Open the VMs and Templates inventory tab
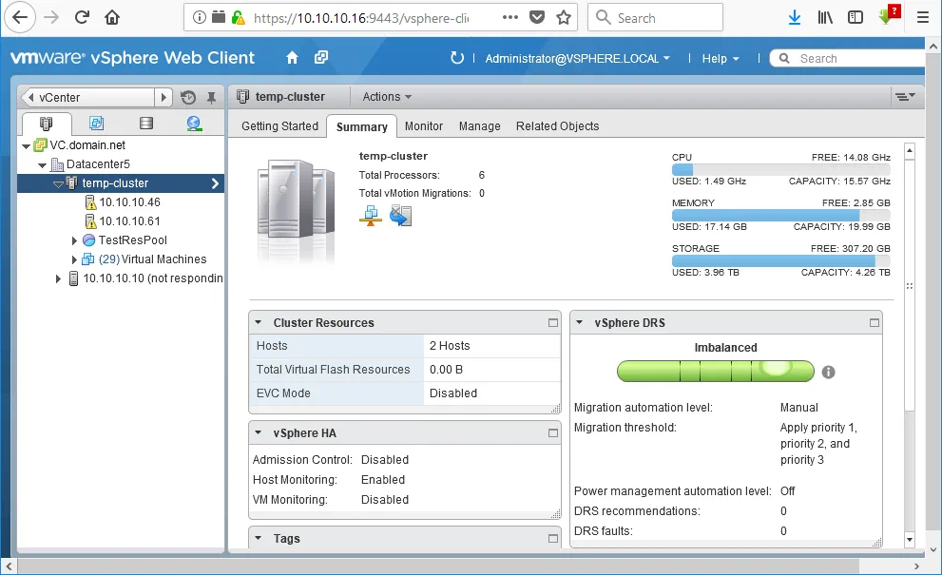Image resolution: width=942 pixels, height=575 pixels. 96,124
